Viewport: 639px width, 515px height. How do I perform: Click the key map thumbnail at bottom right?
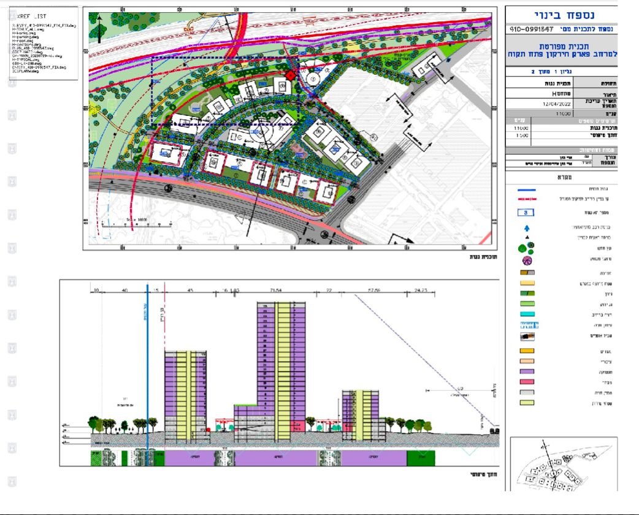pos(563,464)
